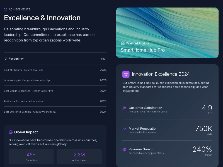Click the globe icon beside Global Impact
The height and width of the screenshot is (167, 223).
(11, 132)
